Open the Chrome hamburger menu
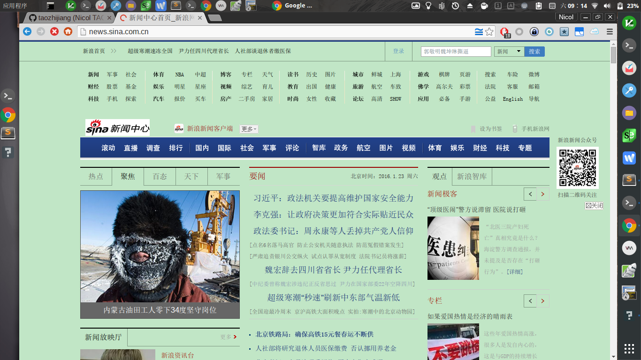Screen dimensions: 641x360 (x=610, y=31)
